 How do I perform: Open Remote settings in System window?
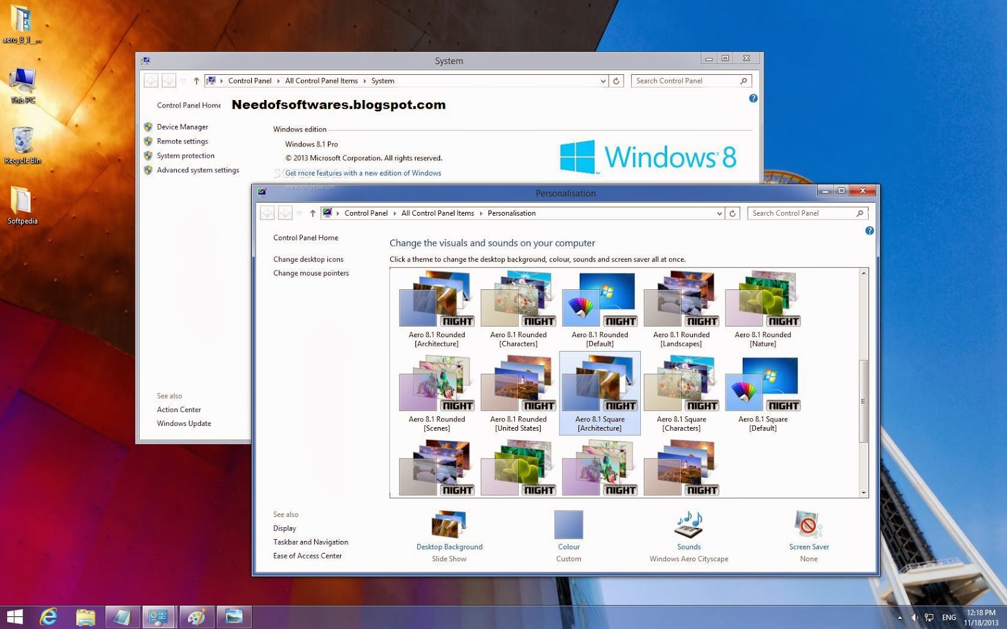pyautogui.click(x=183, y=142)
